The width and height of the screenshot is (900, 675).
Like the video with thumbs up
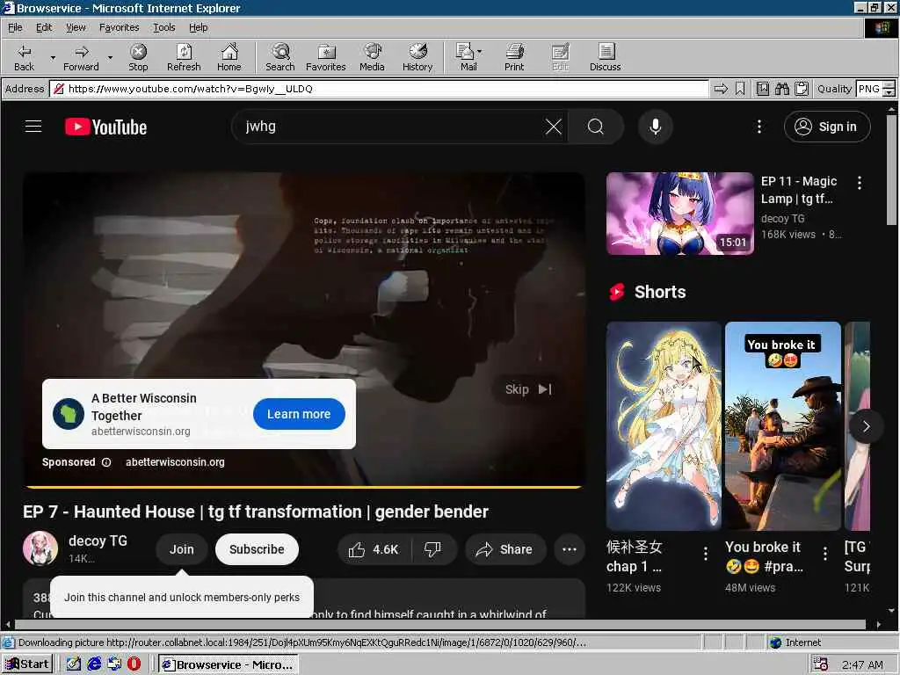click(373, 549)
